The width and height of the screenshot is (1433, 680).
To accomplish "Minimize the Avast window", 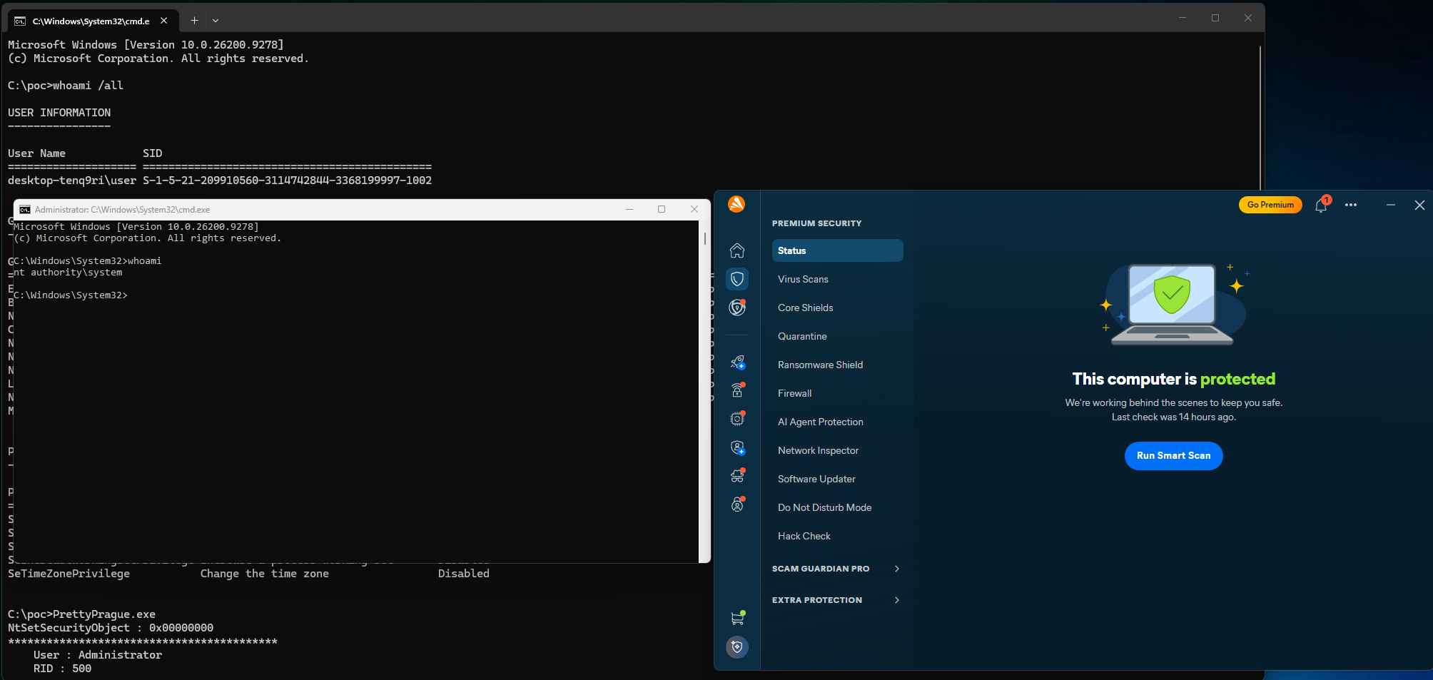I will [1391, 205].
